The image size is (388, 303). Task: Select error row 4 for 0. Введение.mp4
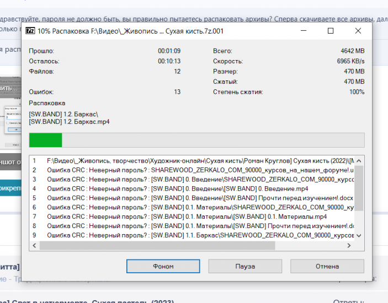[193, 188]
